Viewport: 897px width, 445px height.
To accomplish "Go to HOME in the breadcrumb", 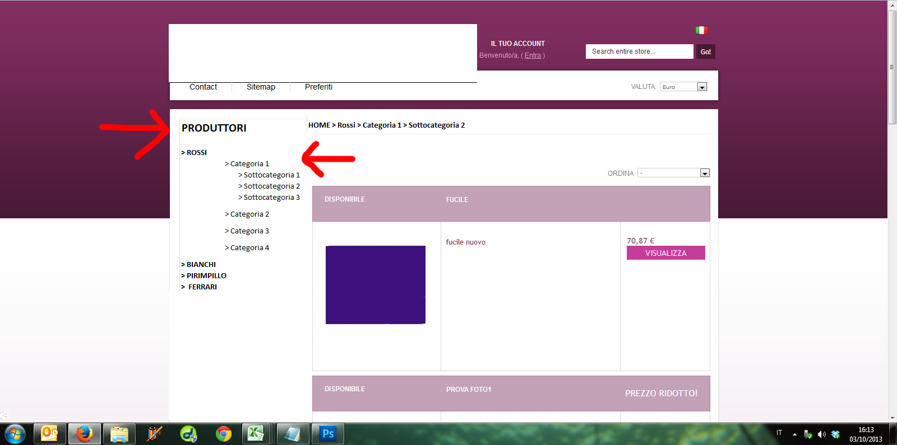I will click(320, 125).
